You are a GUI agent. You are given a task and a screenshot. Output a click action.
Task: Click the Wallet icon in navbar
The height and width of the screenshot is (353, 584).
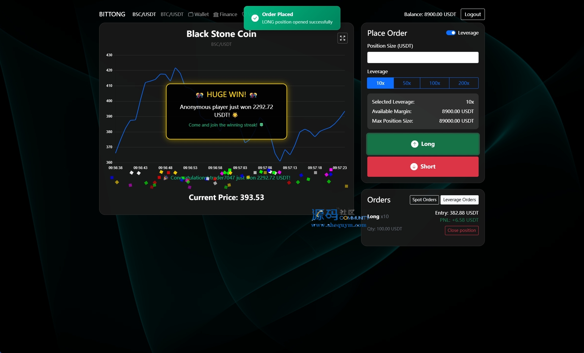[191, 14]
